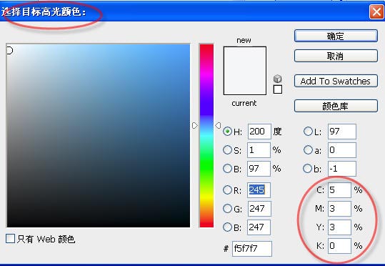Close the color picker dialog
Image resolution: width=385 pixels, height=266 pixels.
click(376, 12)
